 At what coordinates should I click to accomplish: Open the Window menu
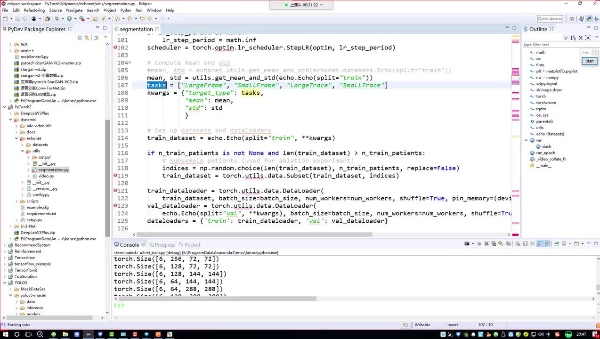[x=154, y=10]
